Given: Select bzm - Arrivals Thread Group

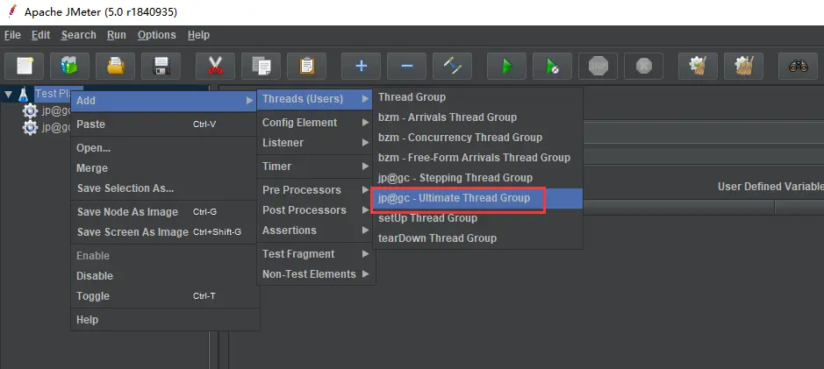Looking at the screenshot, I should pos(477,117).
